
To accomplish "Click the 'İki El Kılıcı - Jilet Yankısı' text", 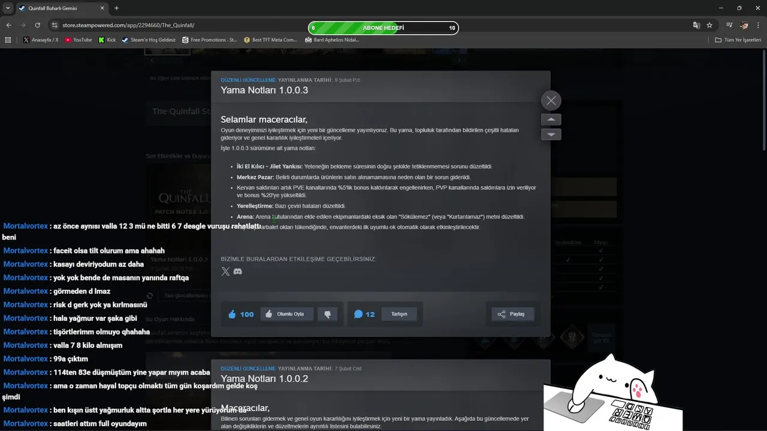I will [270, 166].
